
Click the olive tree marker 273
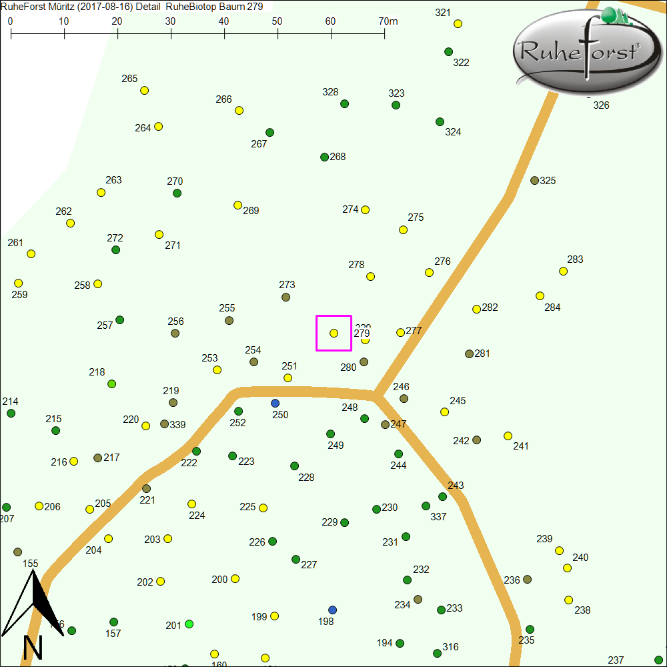click(x=285, y=297)
